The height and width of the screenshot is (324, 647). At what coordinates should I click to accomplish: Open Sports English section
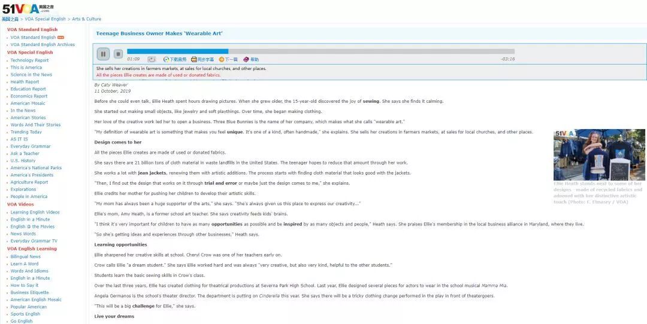click(x=25, y=314)
